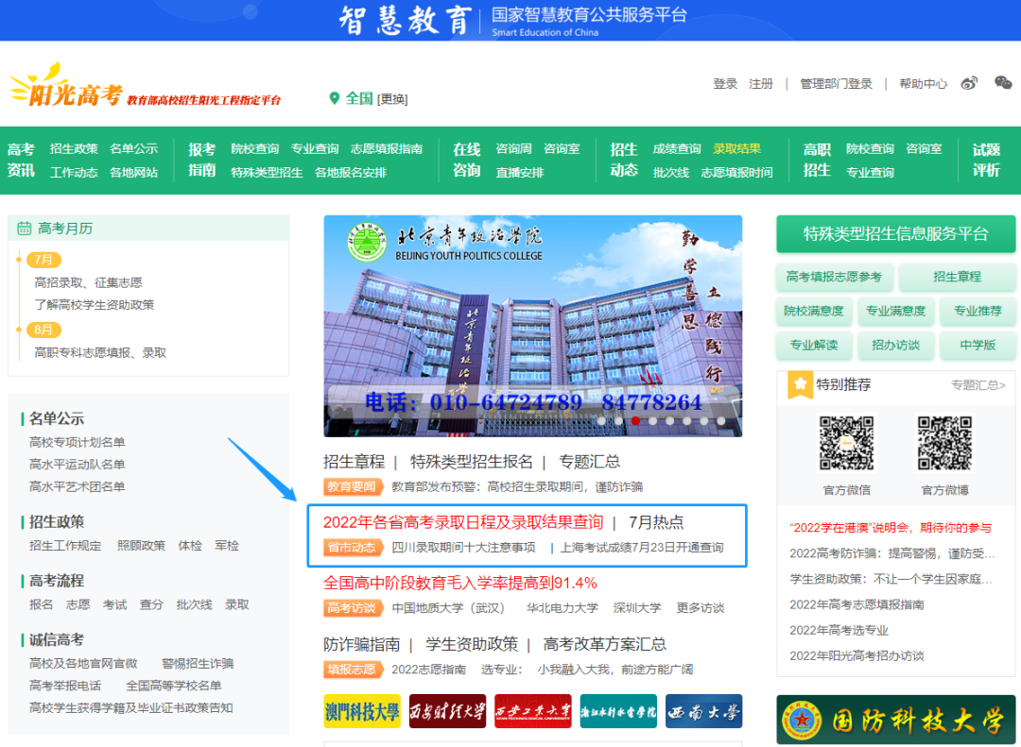This screenshot has width=1021, height=747.
Task: Click the 专业满意度 button
Action: click(x=895, y=311)
